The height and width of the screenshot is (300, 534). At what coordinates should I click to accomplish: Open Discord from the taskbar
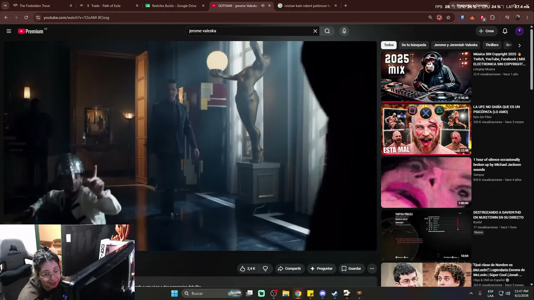(x=322, y=293)
